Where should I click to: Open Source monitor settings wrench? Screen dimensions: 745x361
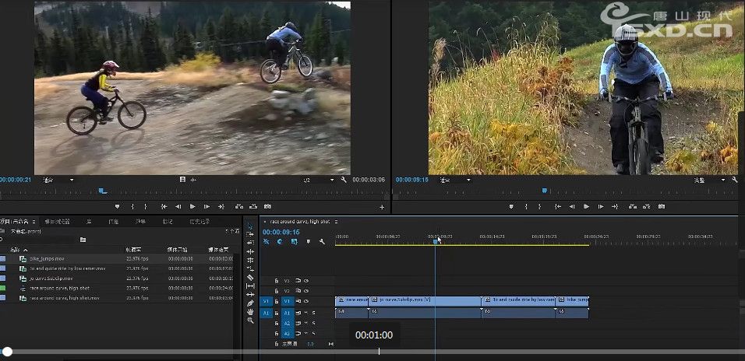344,180
